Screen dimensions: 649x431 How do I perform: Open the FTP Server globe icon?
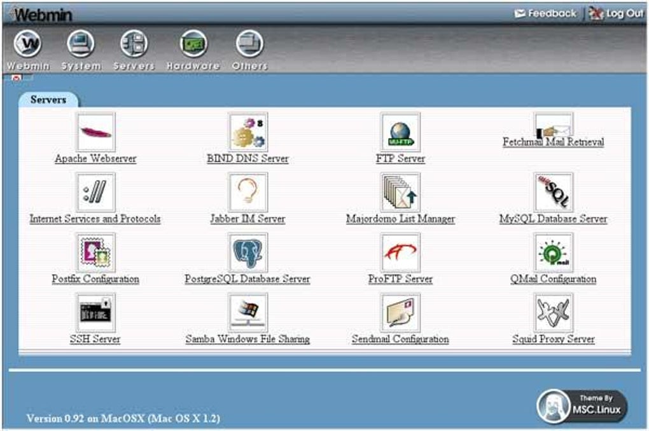pyautogui.click(x=400, y=132)
